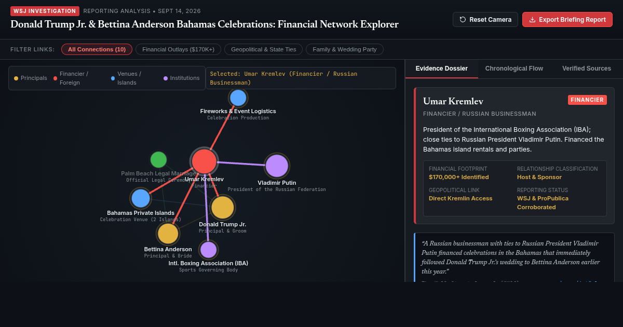Filter by Financial Outlays ($170K+)
Viewport: 623px width, 327px height.
coord(178,49)
